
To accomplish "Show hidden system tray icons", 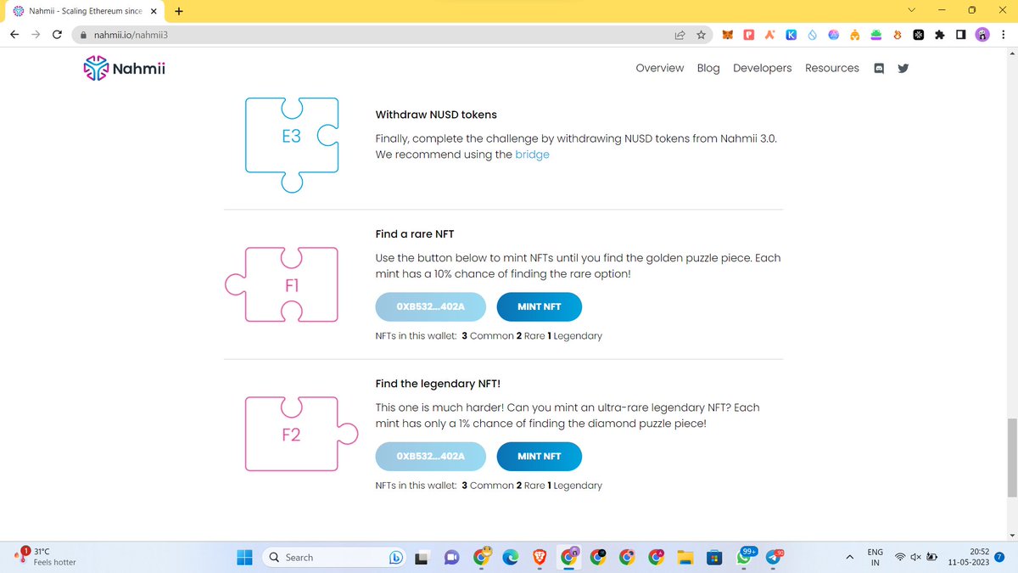I will click(849, 557).
